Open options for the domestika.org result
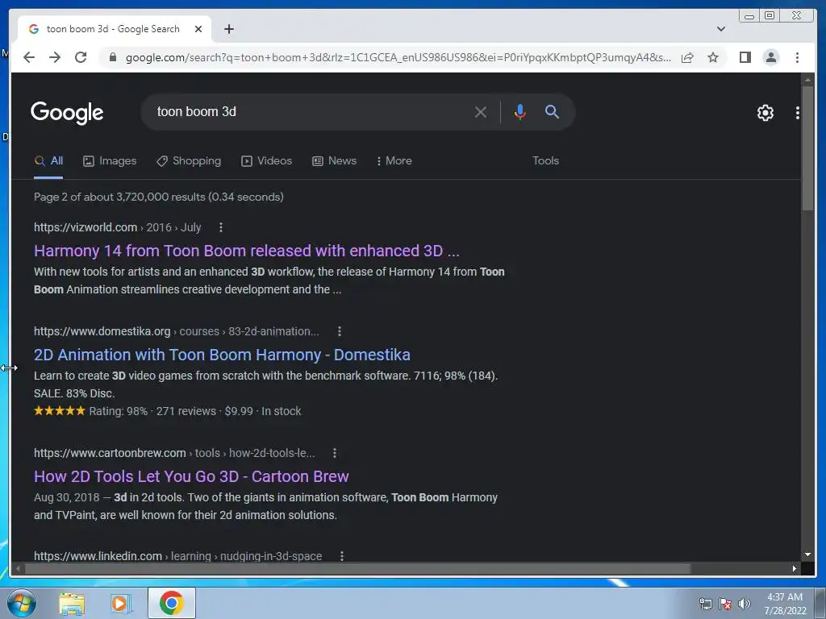This screenshot has height=619, width=826. 340,331
